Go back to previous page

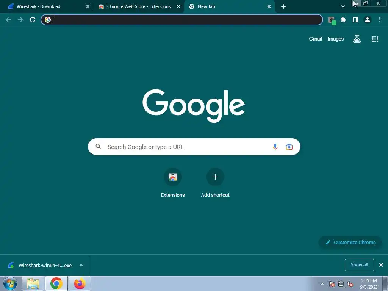point(8,20)
